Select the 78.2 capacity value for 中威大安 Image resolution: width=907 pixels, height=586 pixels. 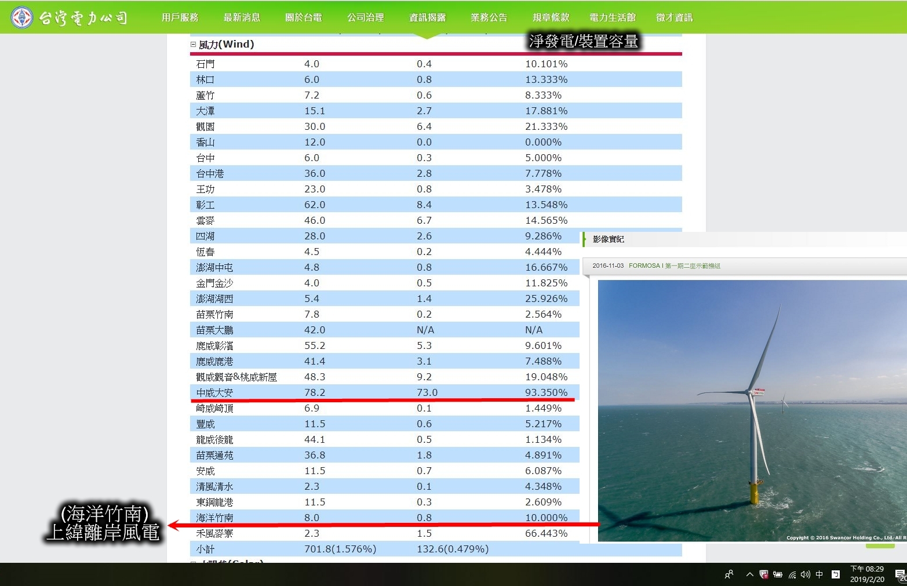point(315,392)
